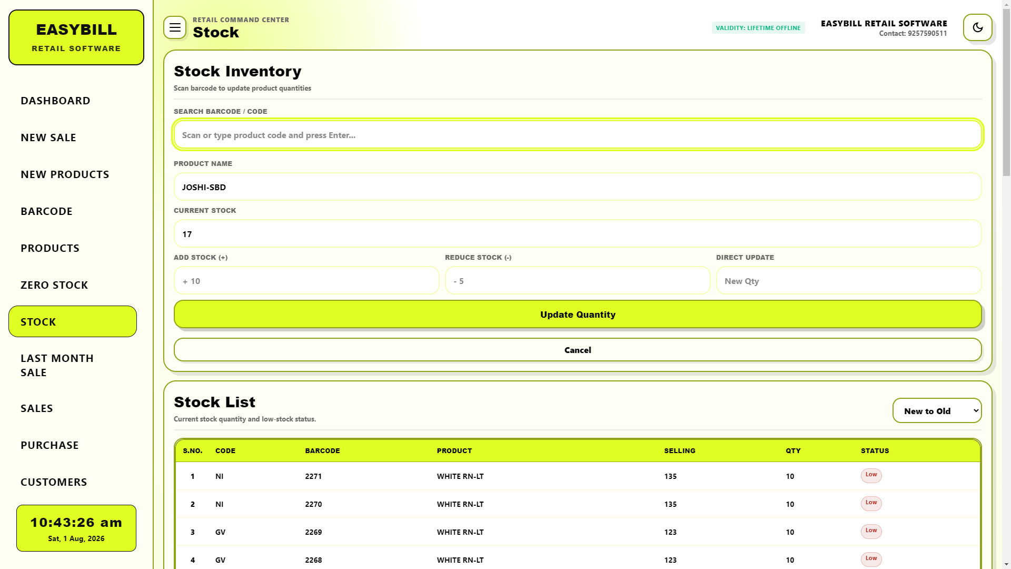This screenshot has height=569, width=1011.
Task: Click the Contact: 9257590511 text
Action: click(x=913, y=33)
